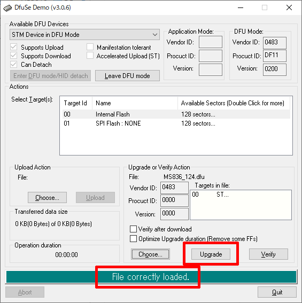
Task: Click the Available Sectors column header
Action: pyautogui.click(x=234, y=103)
